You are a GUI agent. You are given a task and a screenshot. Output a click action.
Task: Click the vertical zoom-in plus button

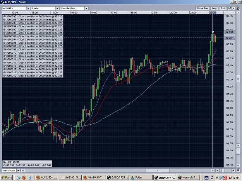click(238, 150)
